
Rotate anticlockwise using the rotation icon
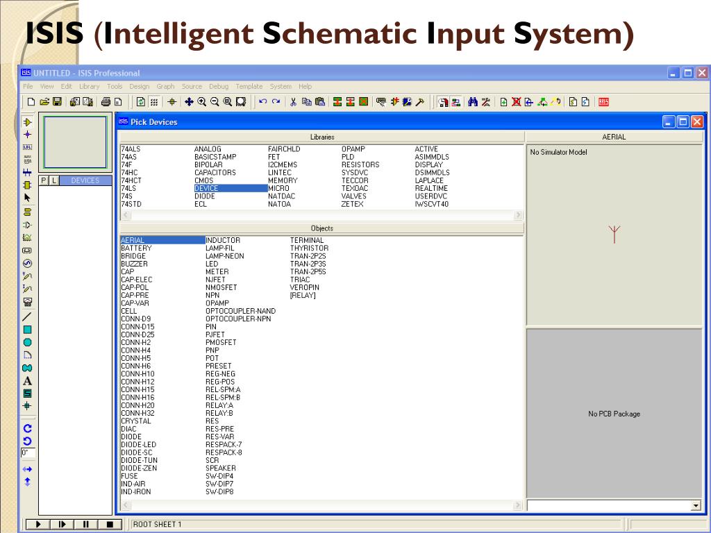point(27,441)
